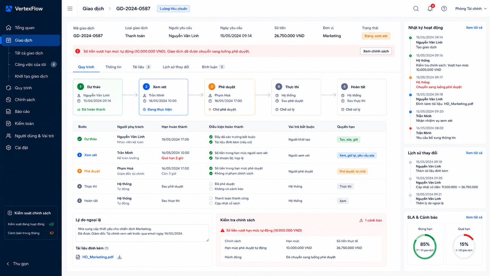Screen dimensions: 490x276
Task: Click the Không vi phạm chính sách checkmark
Action: tap(211, 173)
